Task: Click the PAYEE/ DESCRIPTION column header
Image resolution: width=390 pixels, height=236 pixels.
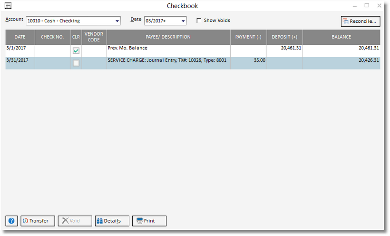Action: pos(168,37)
